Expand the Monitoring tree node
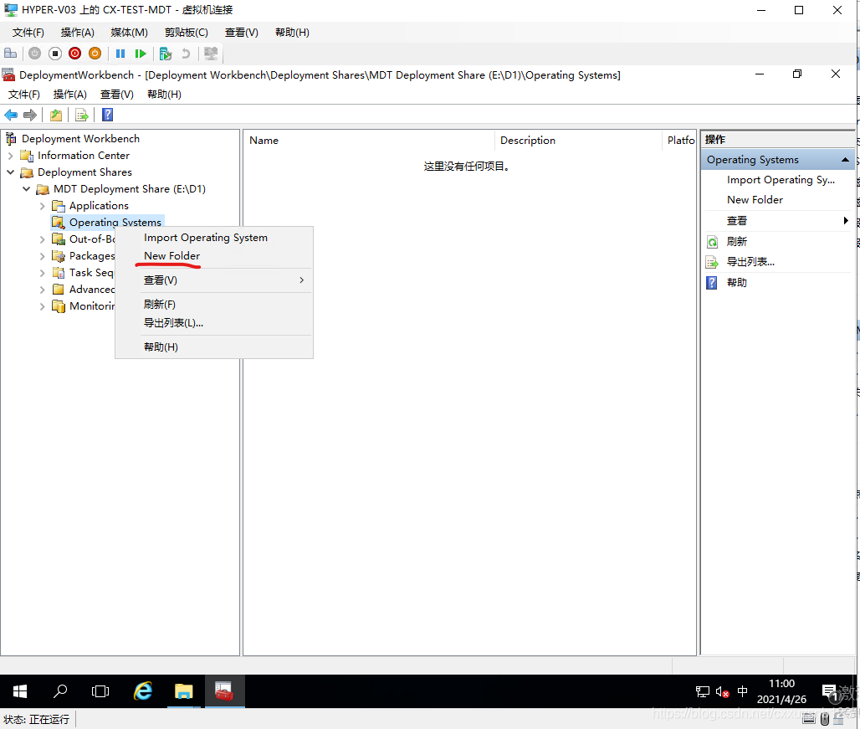 coord(42,306)
